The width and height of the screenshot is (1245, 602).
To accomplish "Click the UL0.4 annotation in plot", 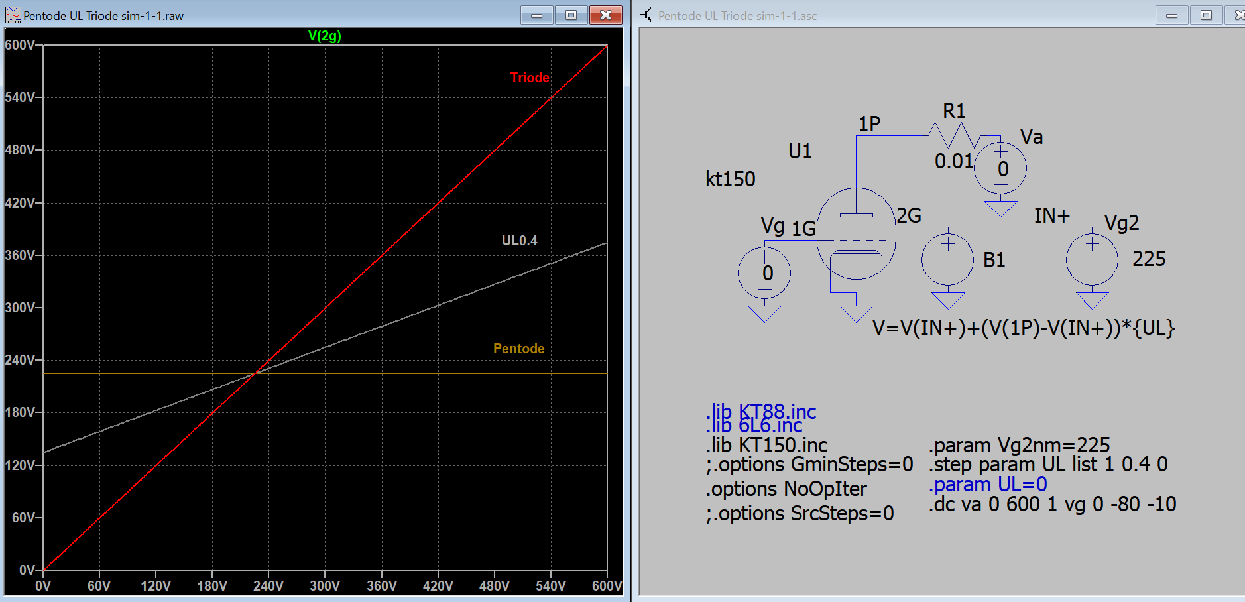I will point(520,241).
